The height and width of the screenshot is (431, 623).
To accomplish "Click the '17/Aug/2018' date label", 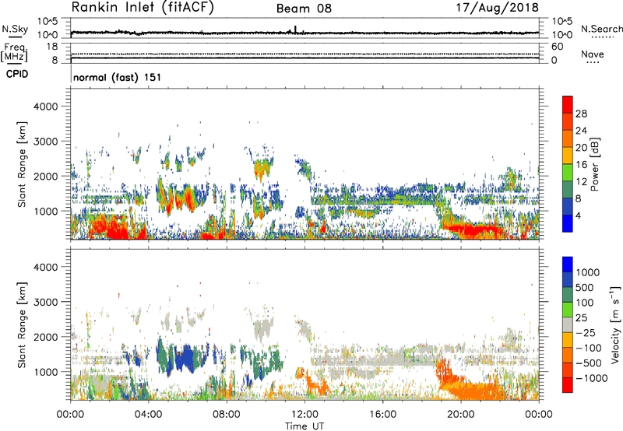I will [497, 8].
